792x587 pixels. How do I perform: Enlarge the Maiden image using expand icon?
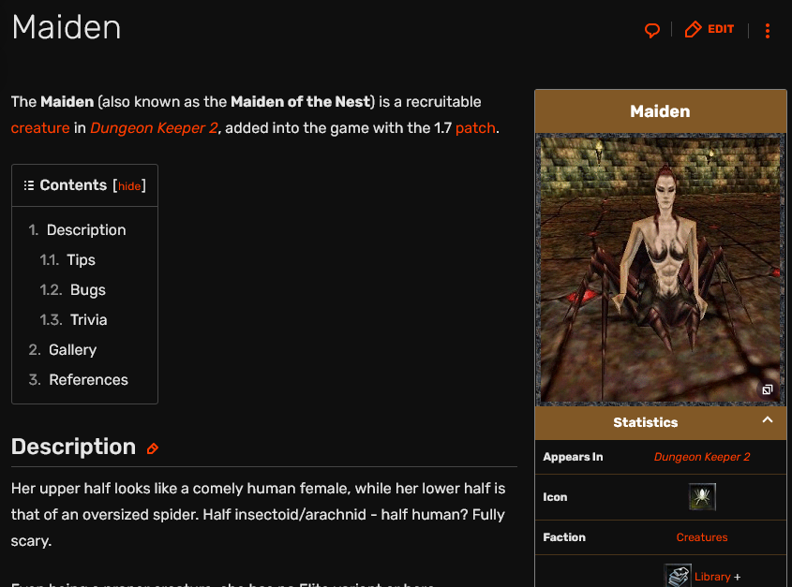(768, 389)
